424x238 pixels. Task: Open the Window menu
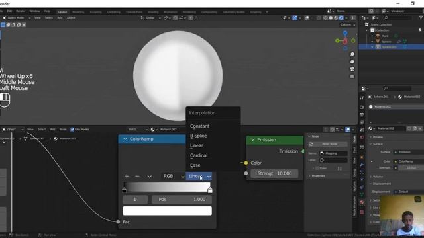click(x=34, y=11)
